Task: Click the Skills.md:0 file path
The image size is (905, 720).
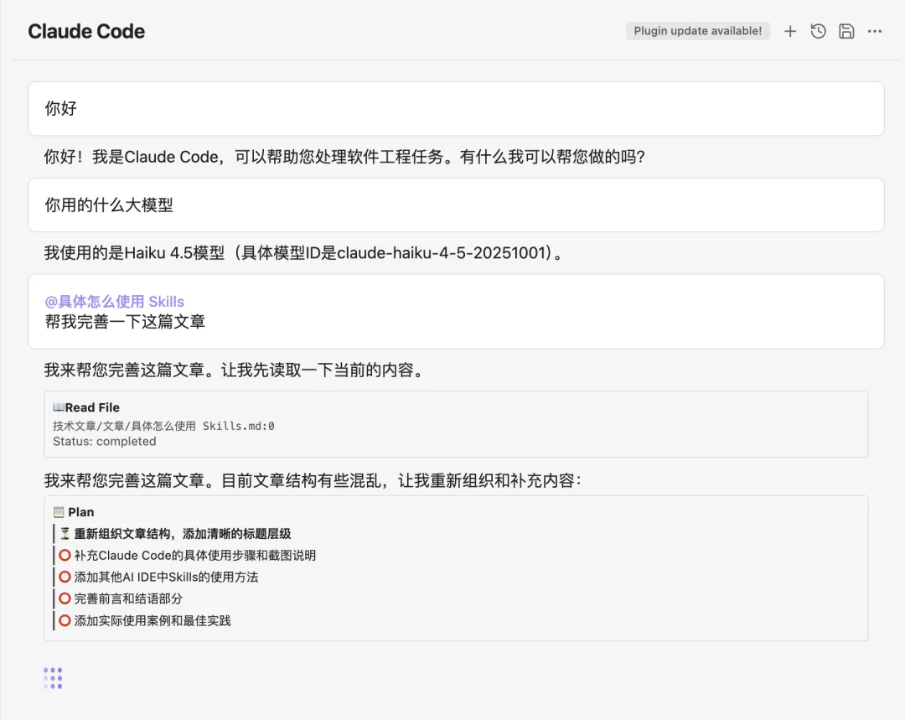Action: click(163, 426)
